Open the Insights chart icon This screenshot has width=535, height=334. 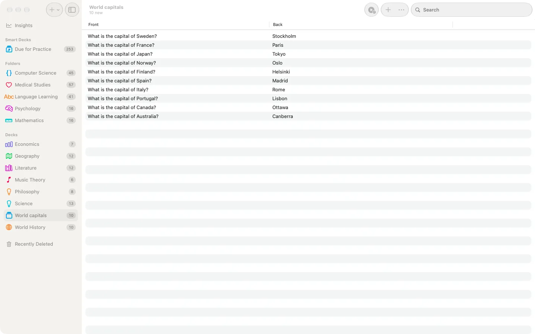[x=9, y=26]
